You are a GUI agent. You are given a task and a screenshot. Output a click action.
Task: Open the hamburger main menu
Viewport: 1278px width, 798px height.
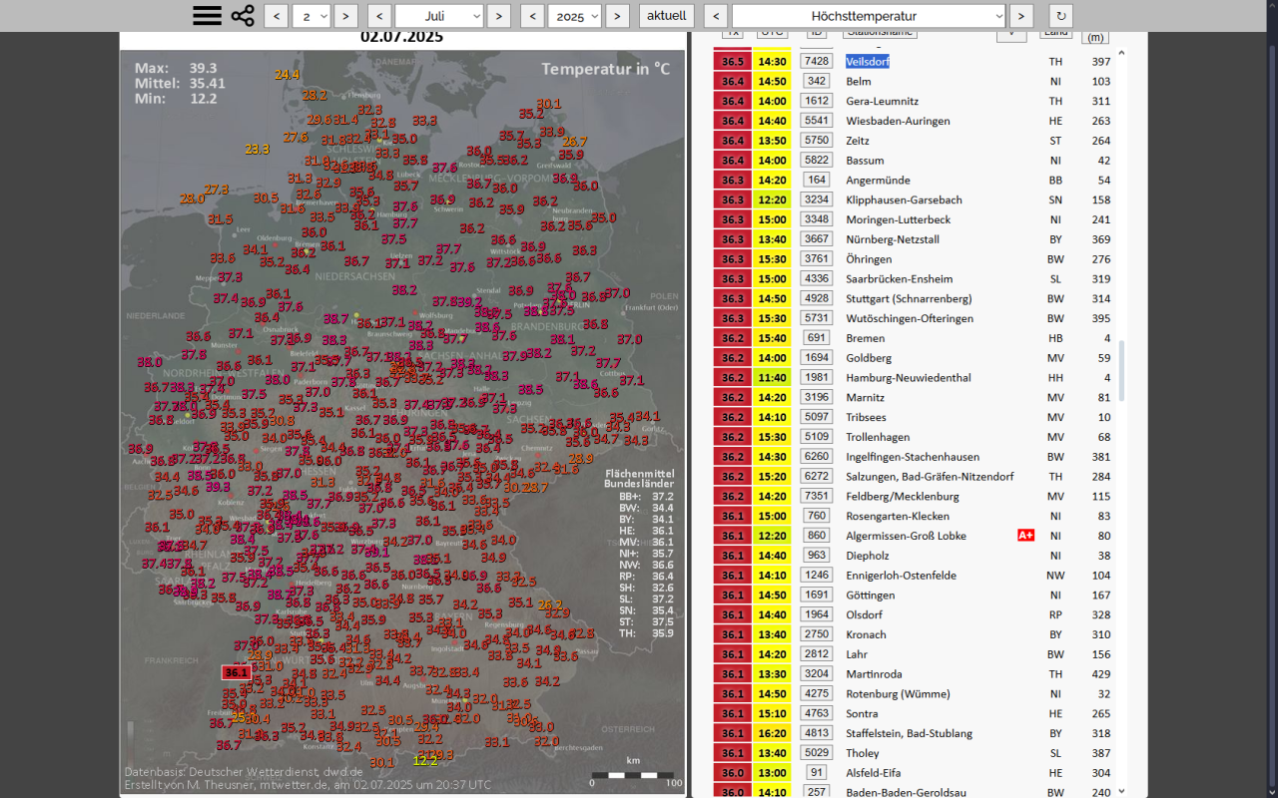[207, 16]
